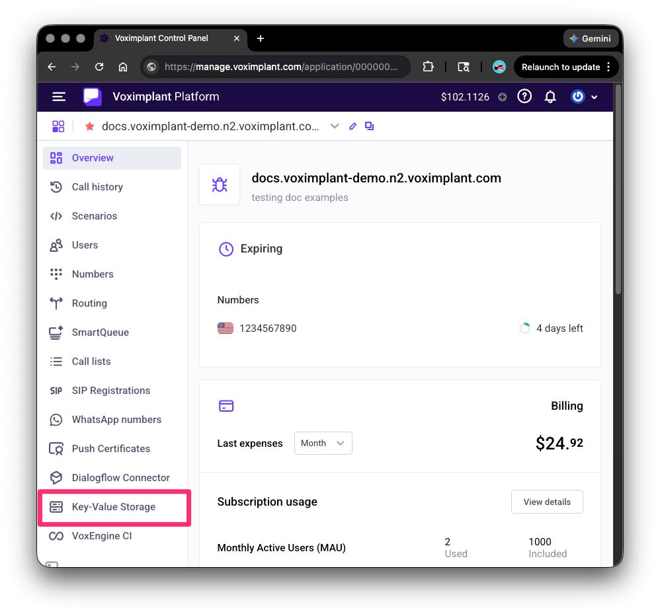This screenshot has width=660, height=616.
Task: Collapse the sidebar with the hamburger icon
Action: point(59,96)
